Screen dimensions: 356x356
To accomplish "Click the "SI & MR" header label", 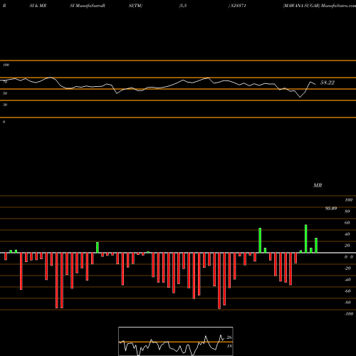I will (38, 6).
